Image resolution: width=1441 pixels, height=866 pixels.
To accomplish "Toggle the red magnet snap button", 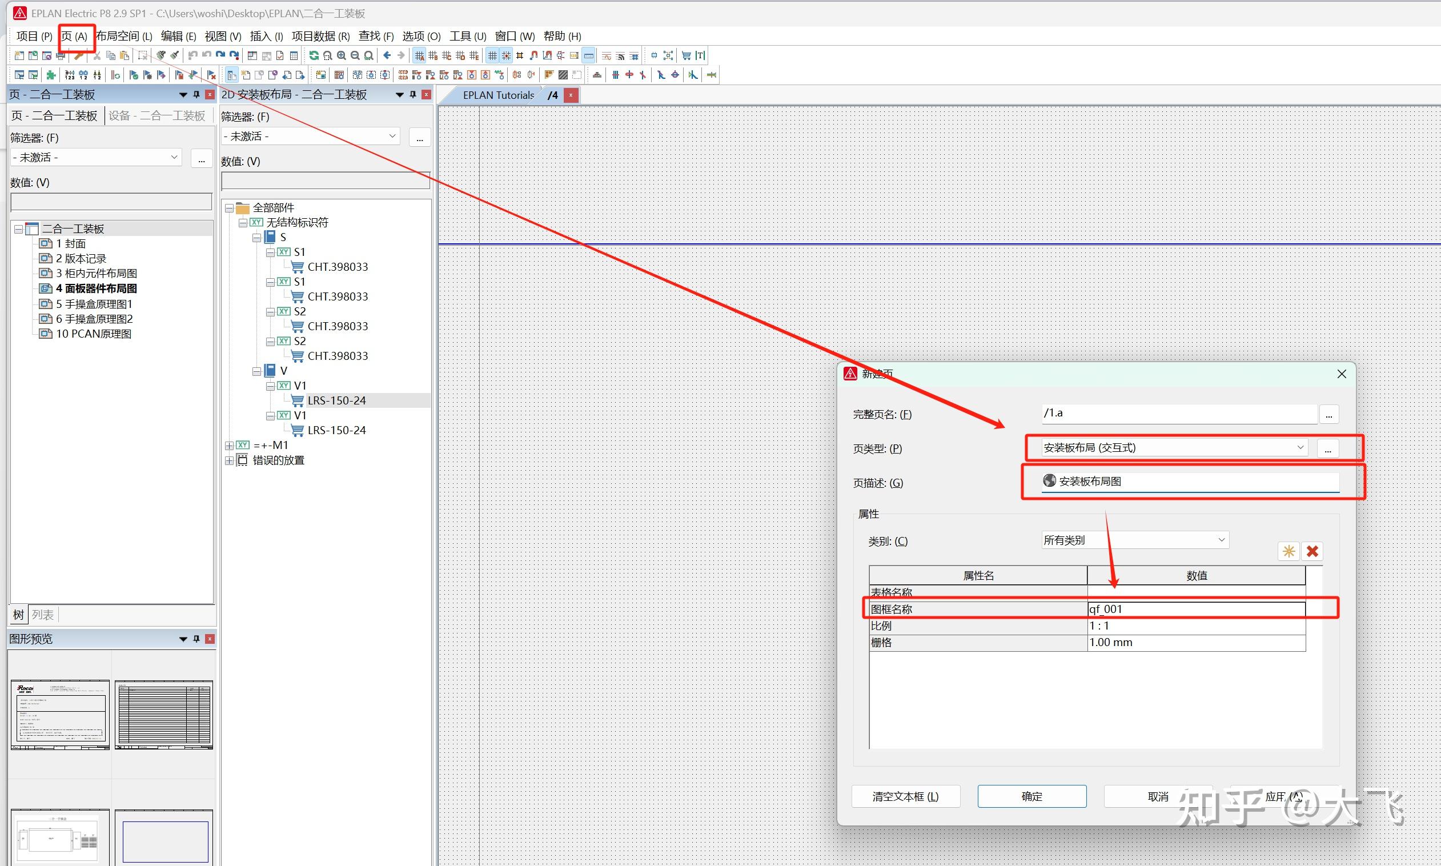I will pyautogui.click(x=534, y=55).
